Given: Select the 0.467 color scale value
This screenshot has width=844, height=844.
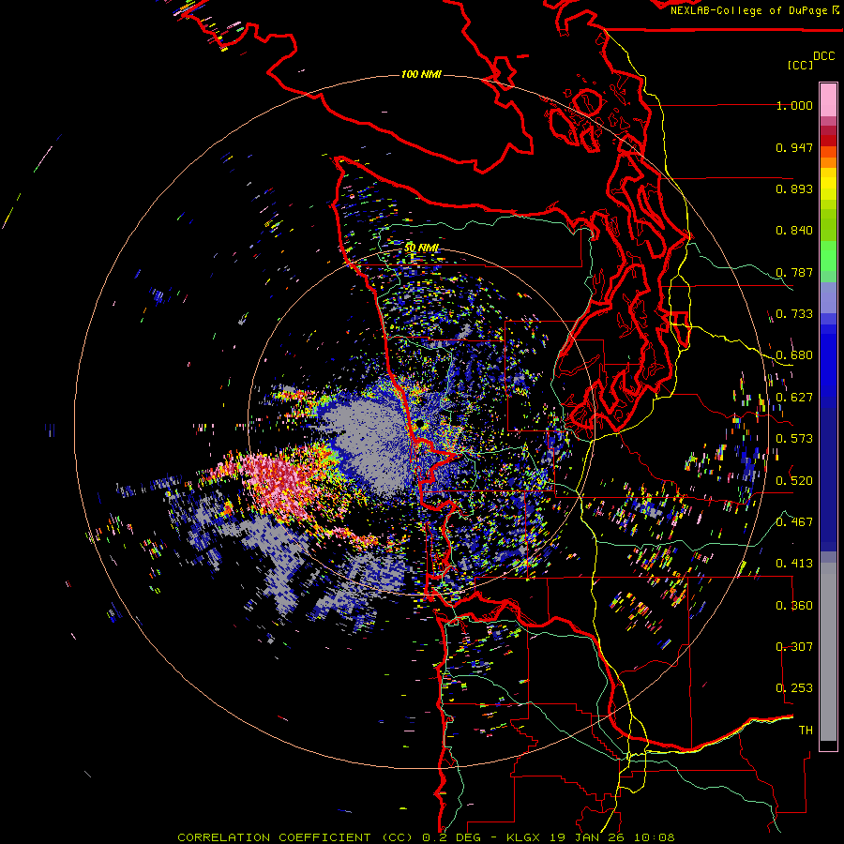Looking at the screenshot, I should pos(794,522).
